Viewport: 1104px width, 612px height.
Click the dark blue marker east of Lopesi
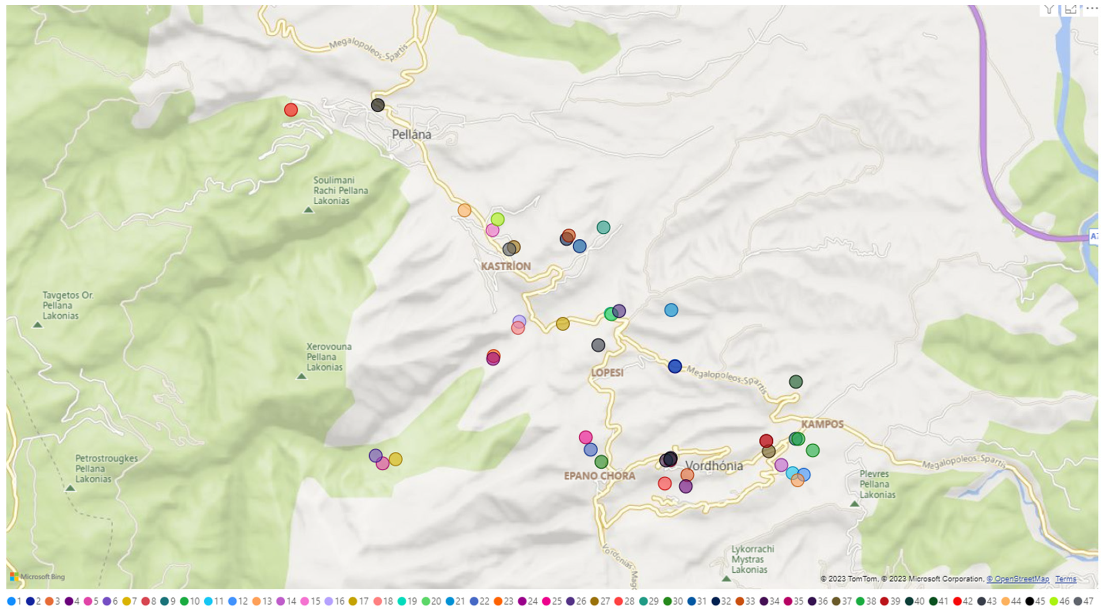click(x=675, y=366)
